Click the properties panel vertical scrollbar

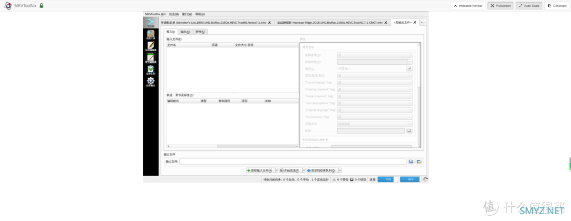point(419,95)
